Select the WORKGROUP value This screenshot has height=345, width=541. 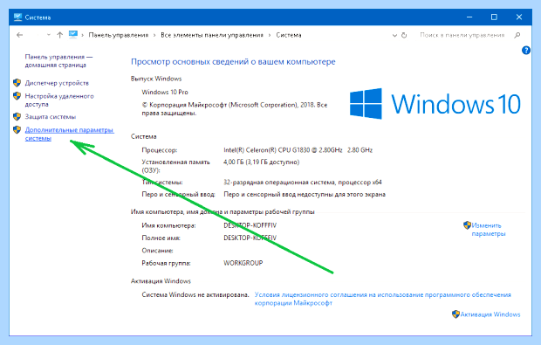click(x=243, y=263)
